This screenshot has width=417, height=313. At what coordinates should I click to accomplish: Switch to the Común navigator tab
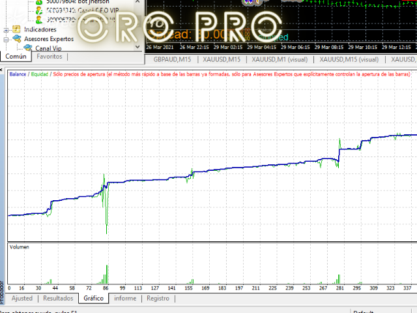(16, 57)
